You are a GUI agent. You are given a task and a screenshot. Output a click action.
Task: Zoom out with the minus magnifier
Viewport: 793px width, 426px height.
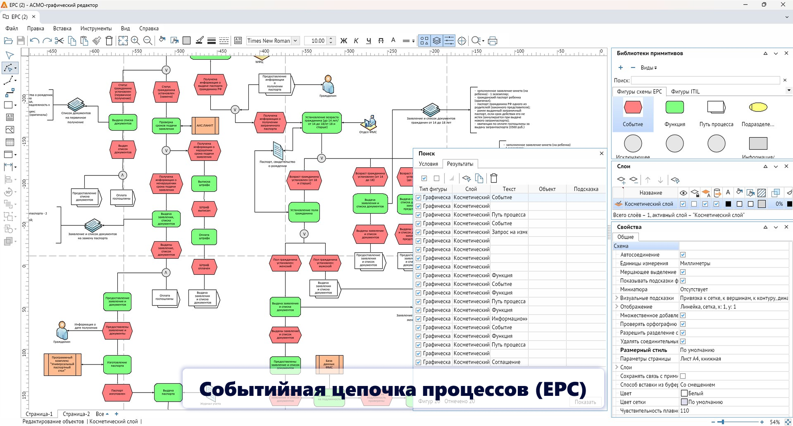point(148,40)
